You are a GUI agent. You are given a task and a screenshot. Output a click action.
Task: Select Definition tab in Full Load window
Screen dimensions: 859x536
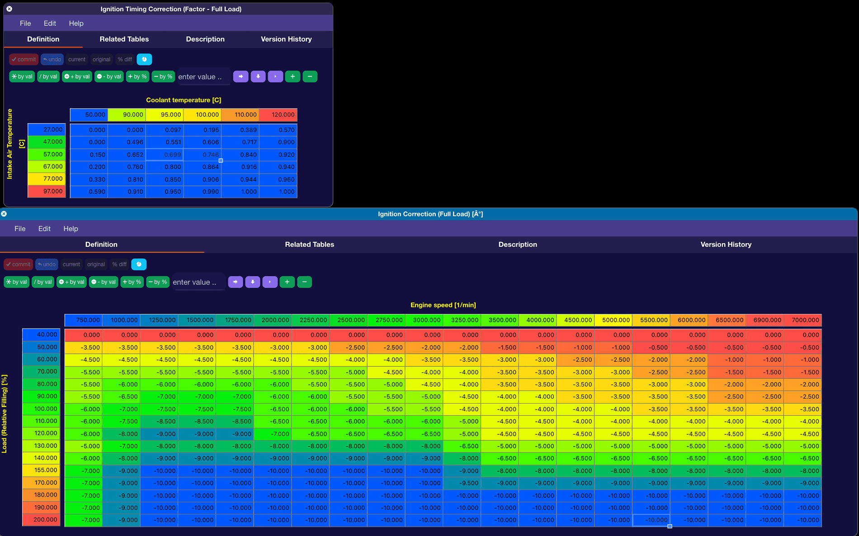click(x=101, y=244)
